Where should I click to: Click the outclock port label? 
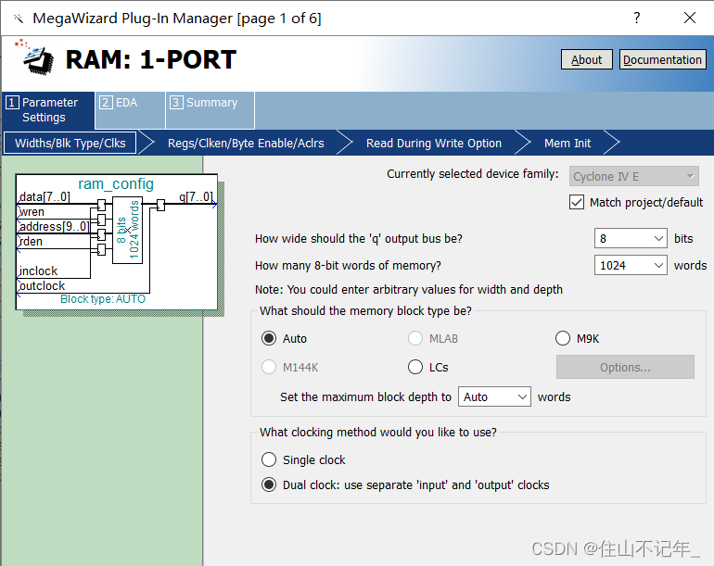[43, 286]
